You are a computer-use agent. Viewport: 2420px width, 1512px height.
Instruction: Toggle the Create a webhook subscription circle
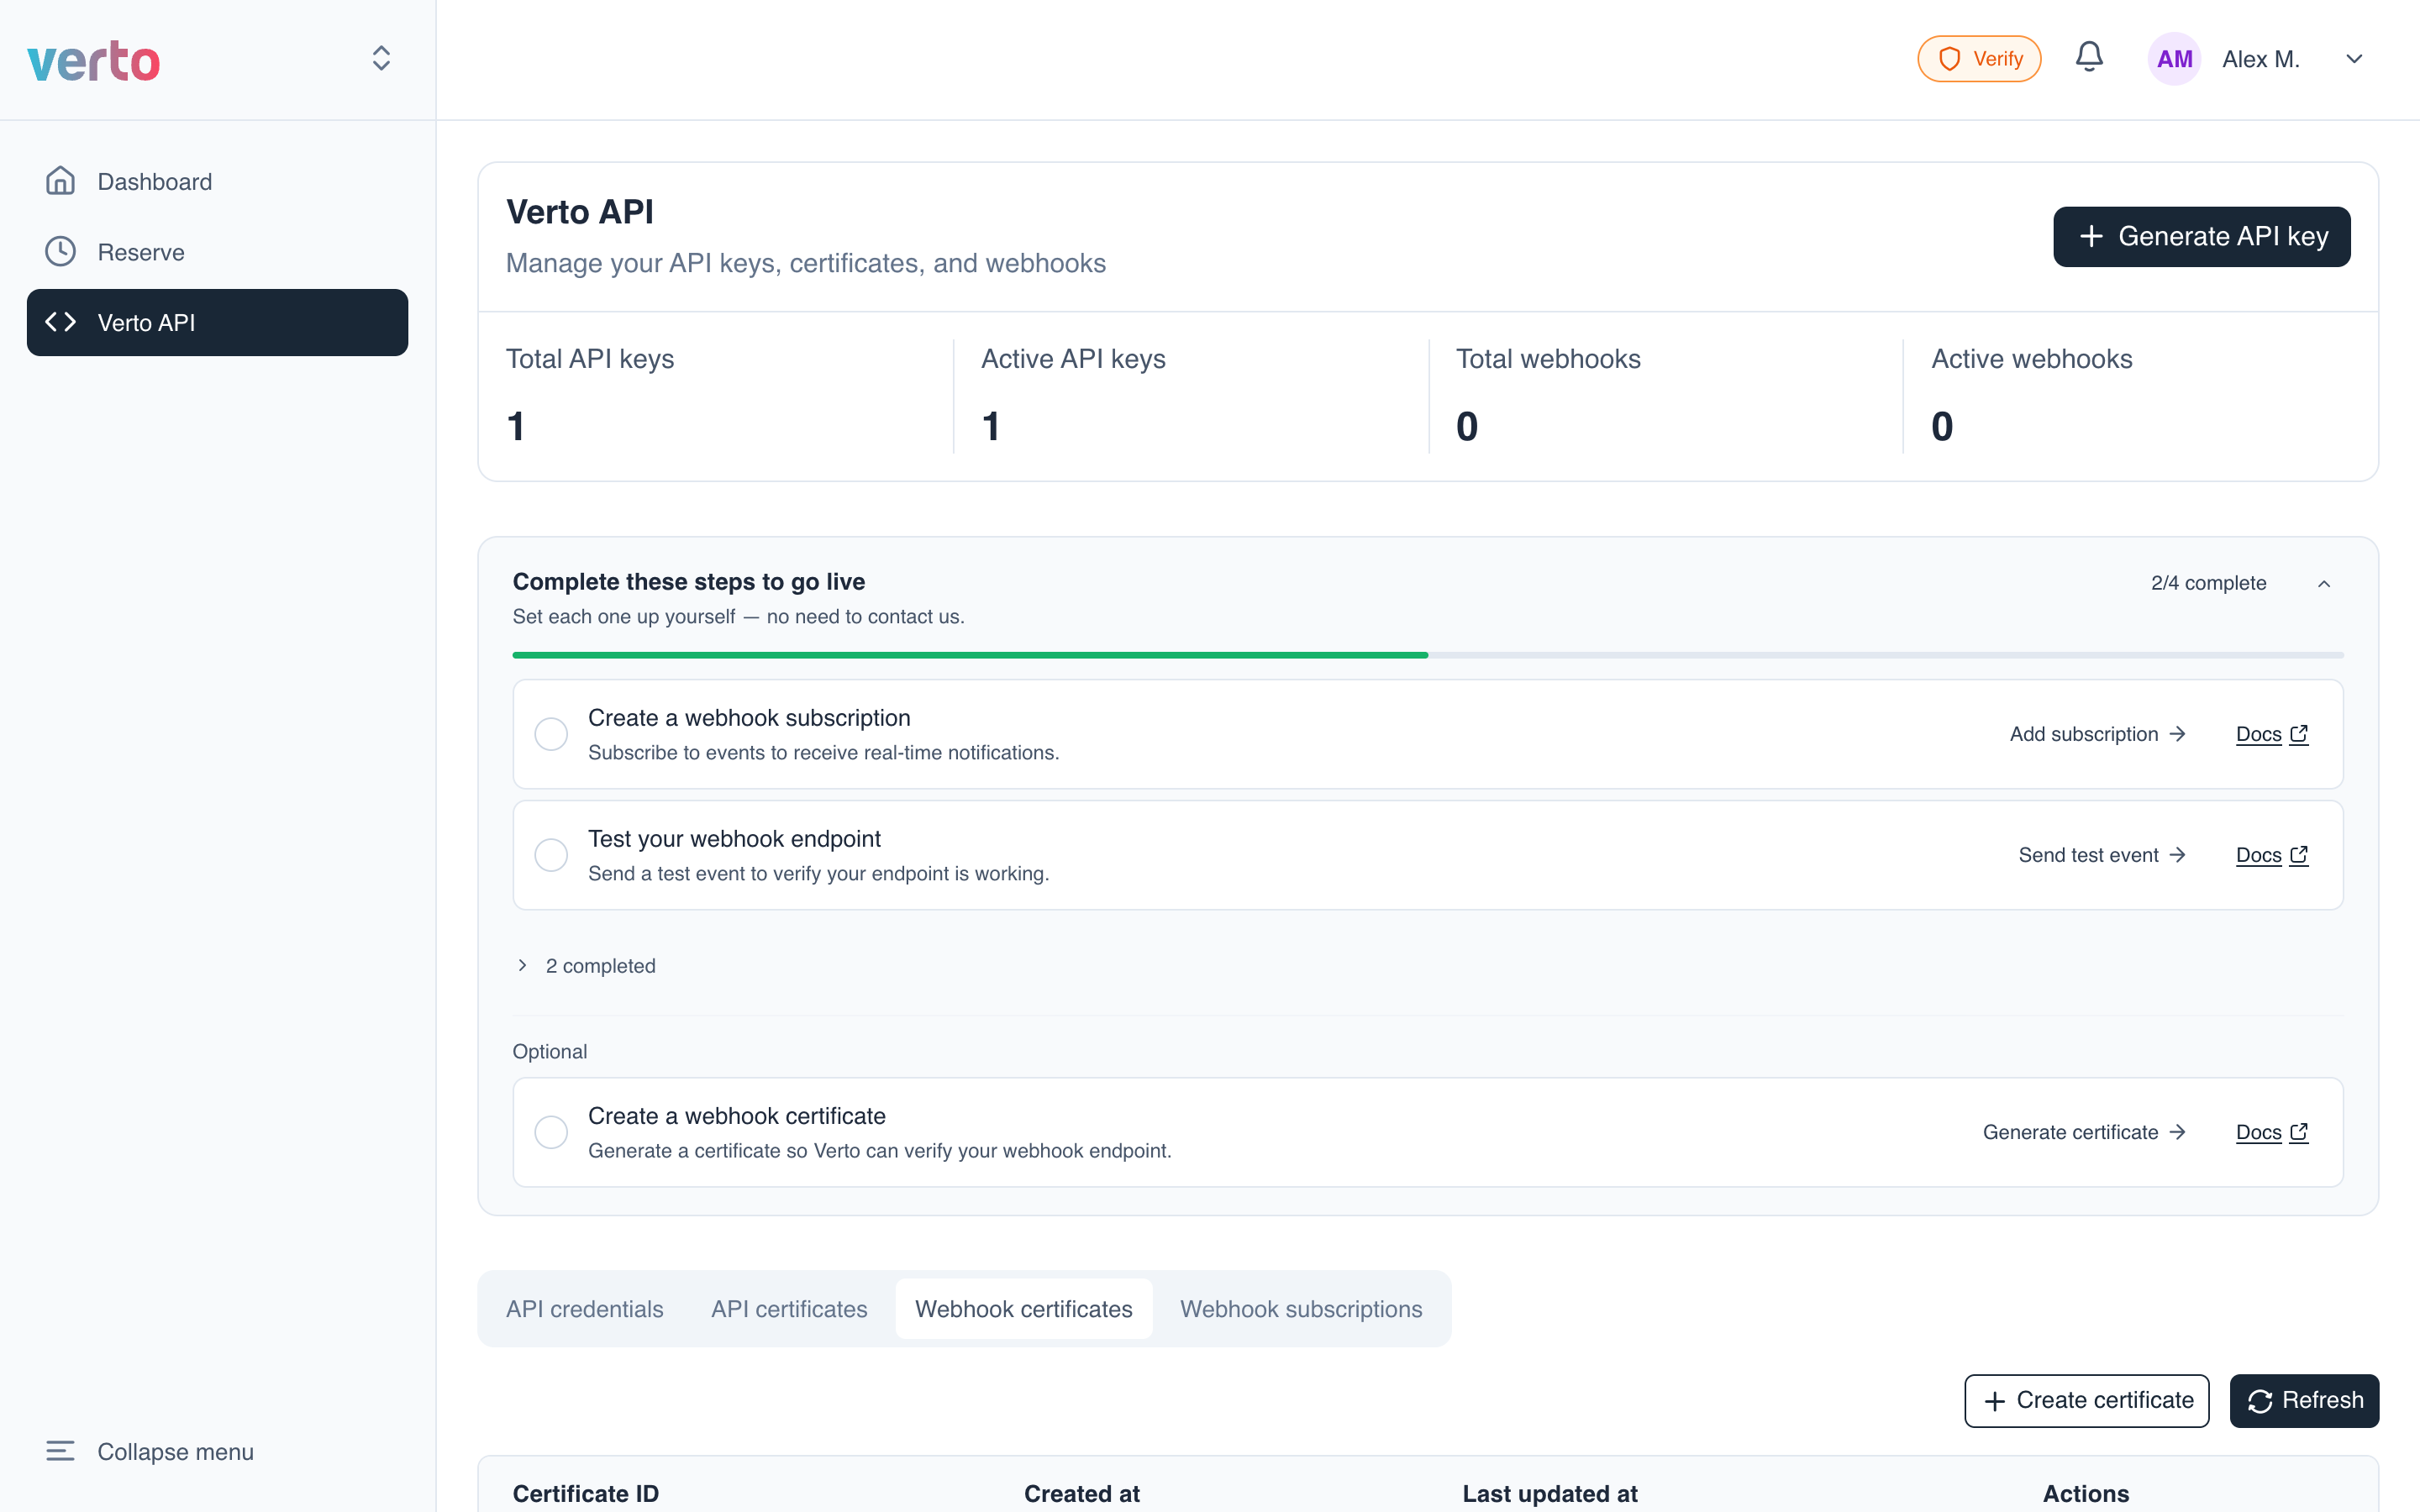click(x=551, y=734)
